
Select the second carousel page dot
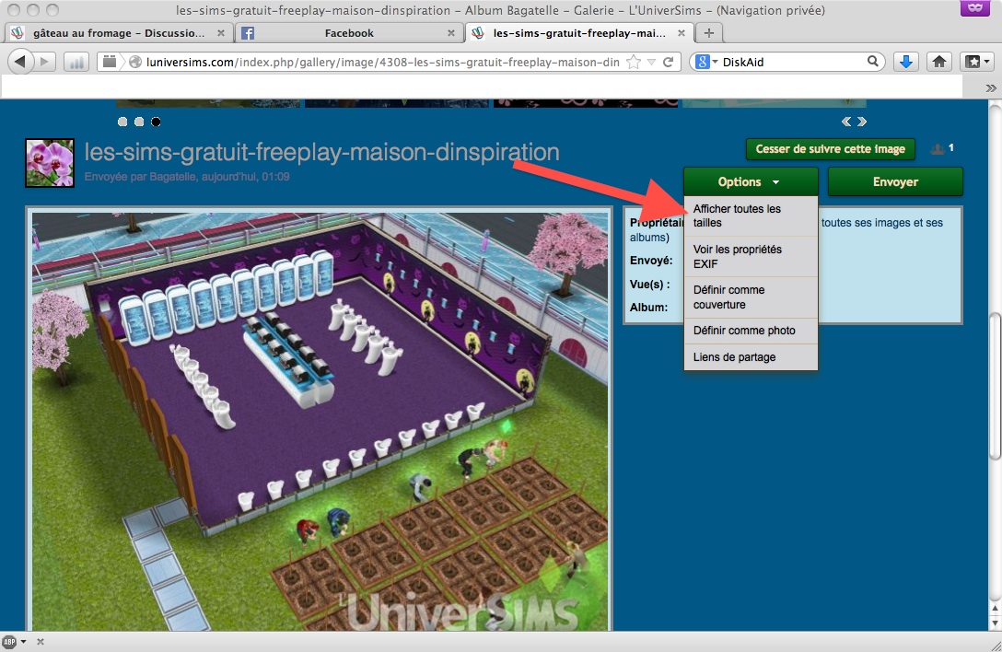coord(139,122)
